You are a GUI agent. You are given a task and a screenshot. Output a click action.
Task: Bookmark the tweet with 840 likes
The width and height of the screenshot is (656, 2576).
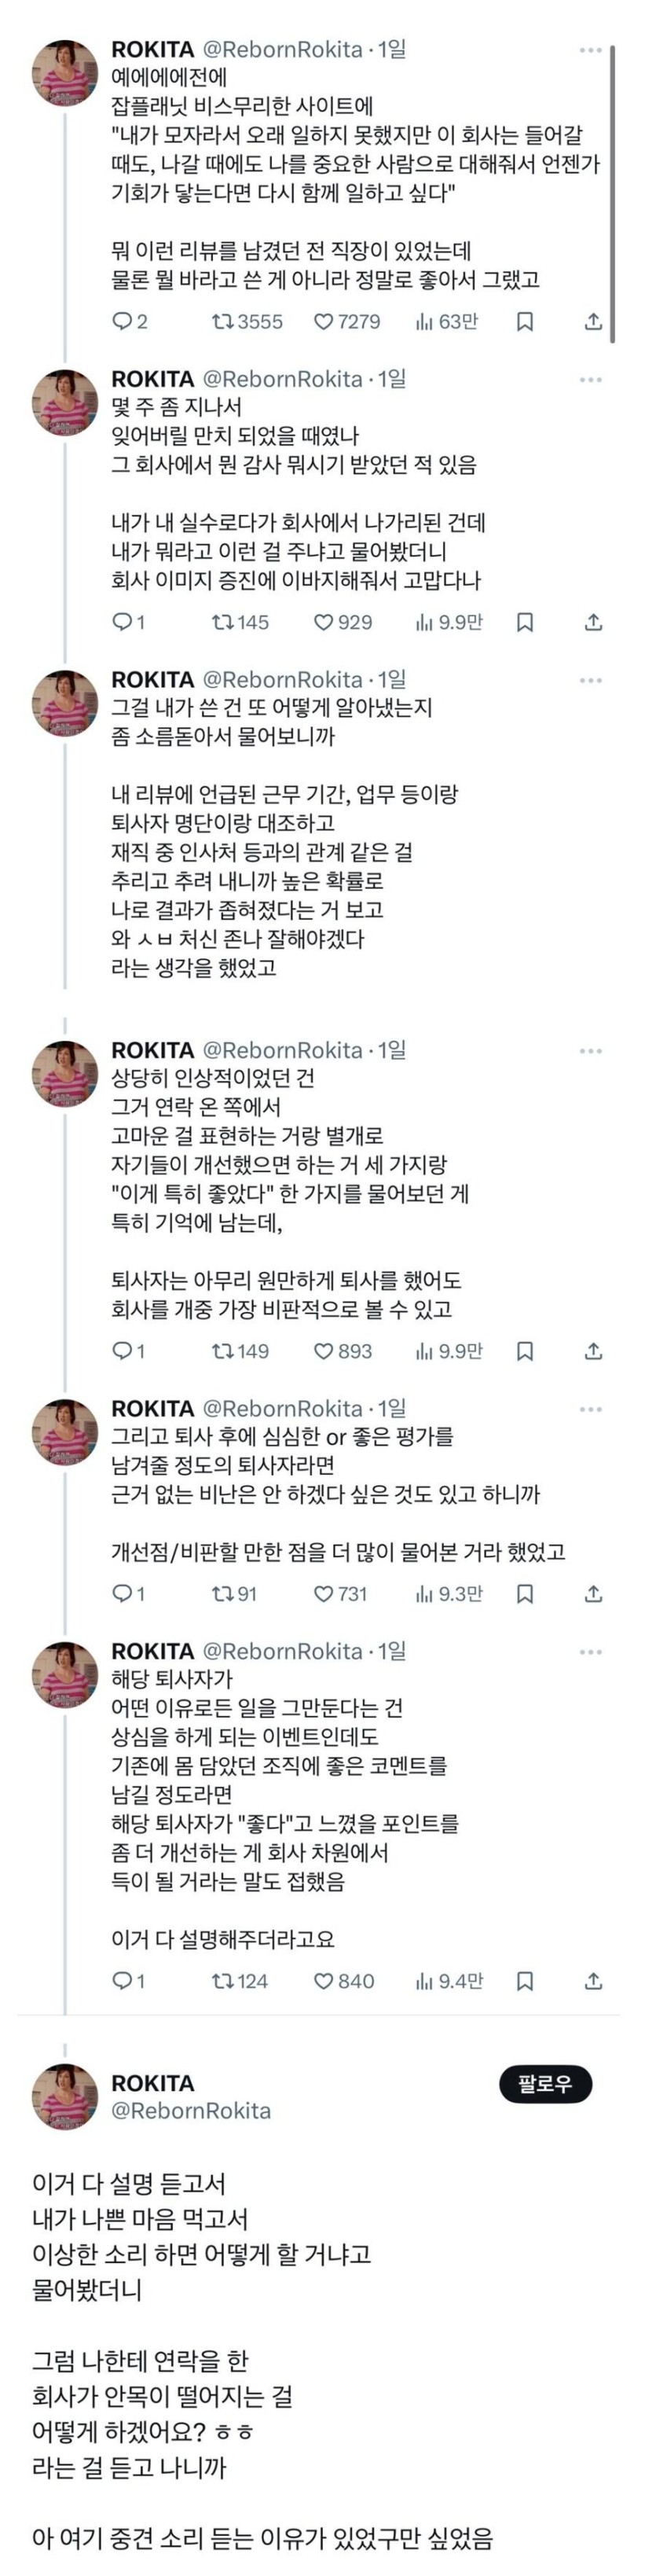(x=525, y=1981)
